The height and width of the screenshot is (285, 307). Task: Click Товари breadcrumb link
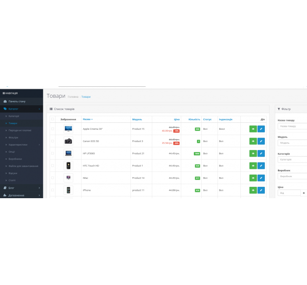point(86,97)
